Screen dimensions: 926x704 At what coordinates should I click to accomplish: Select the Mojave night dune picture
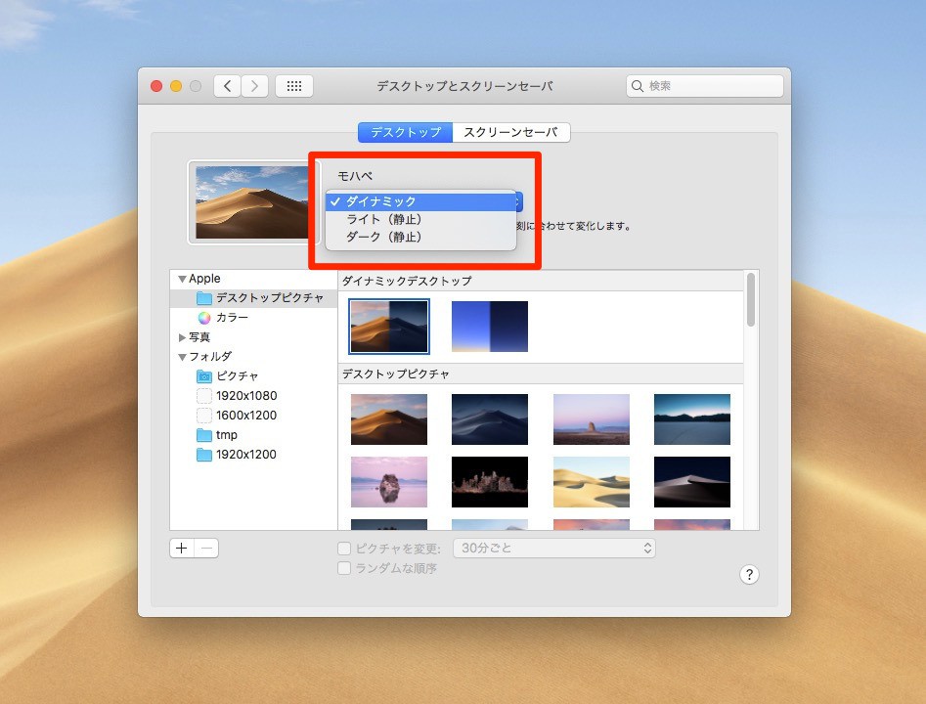490,419
